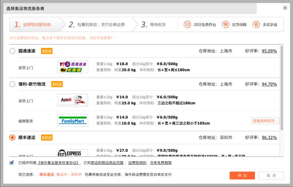This screenshot has width=293, height=187.
Task: Click step 2 包裹到库后，支付合单运费
Action: coord(99,25)
